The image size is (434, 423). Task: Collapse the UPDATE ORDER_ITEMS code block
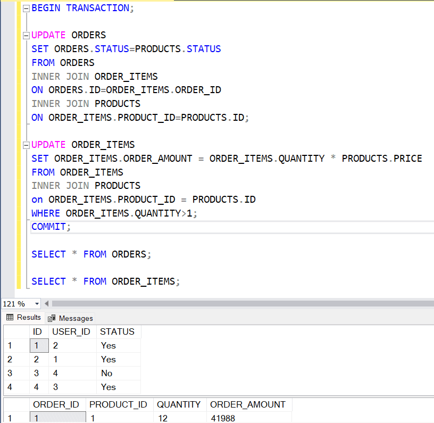click(x=26, y=144)
